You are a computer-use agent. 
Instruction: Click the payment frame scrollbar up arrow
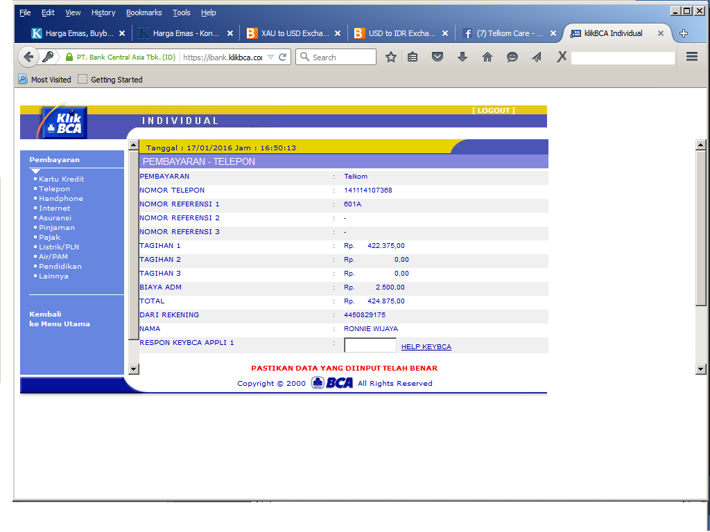(x=134, y=145)
